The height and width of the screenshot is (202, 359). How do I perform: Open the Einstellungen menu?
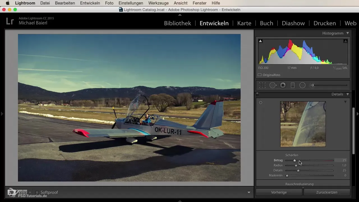pos(131,3)
